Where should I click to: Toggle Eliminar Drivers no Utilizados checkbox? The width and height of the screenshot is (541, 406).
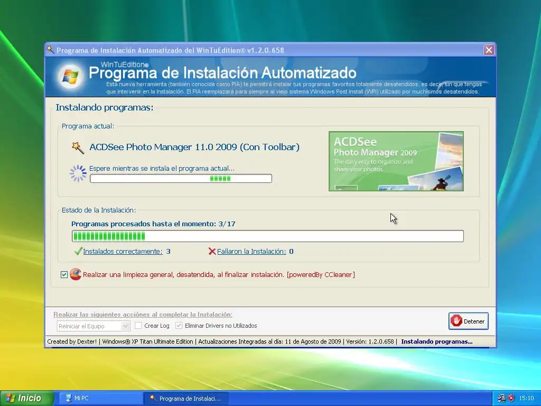(179, 325)
